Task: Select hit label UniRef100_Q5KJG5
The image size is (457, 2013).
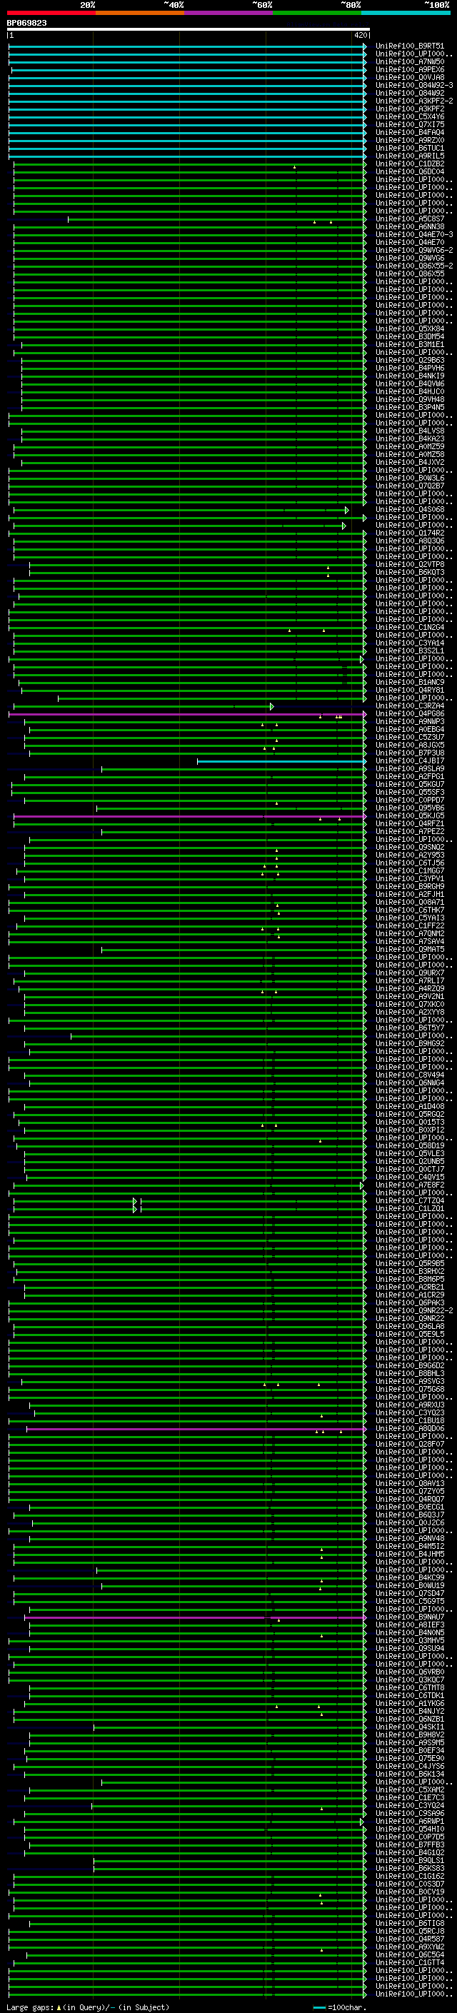Action: (409, 817)
